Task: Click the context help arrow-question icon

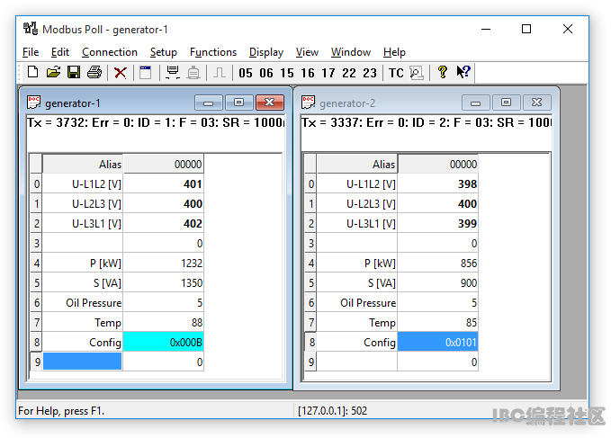Action: 463,73
